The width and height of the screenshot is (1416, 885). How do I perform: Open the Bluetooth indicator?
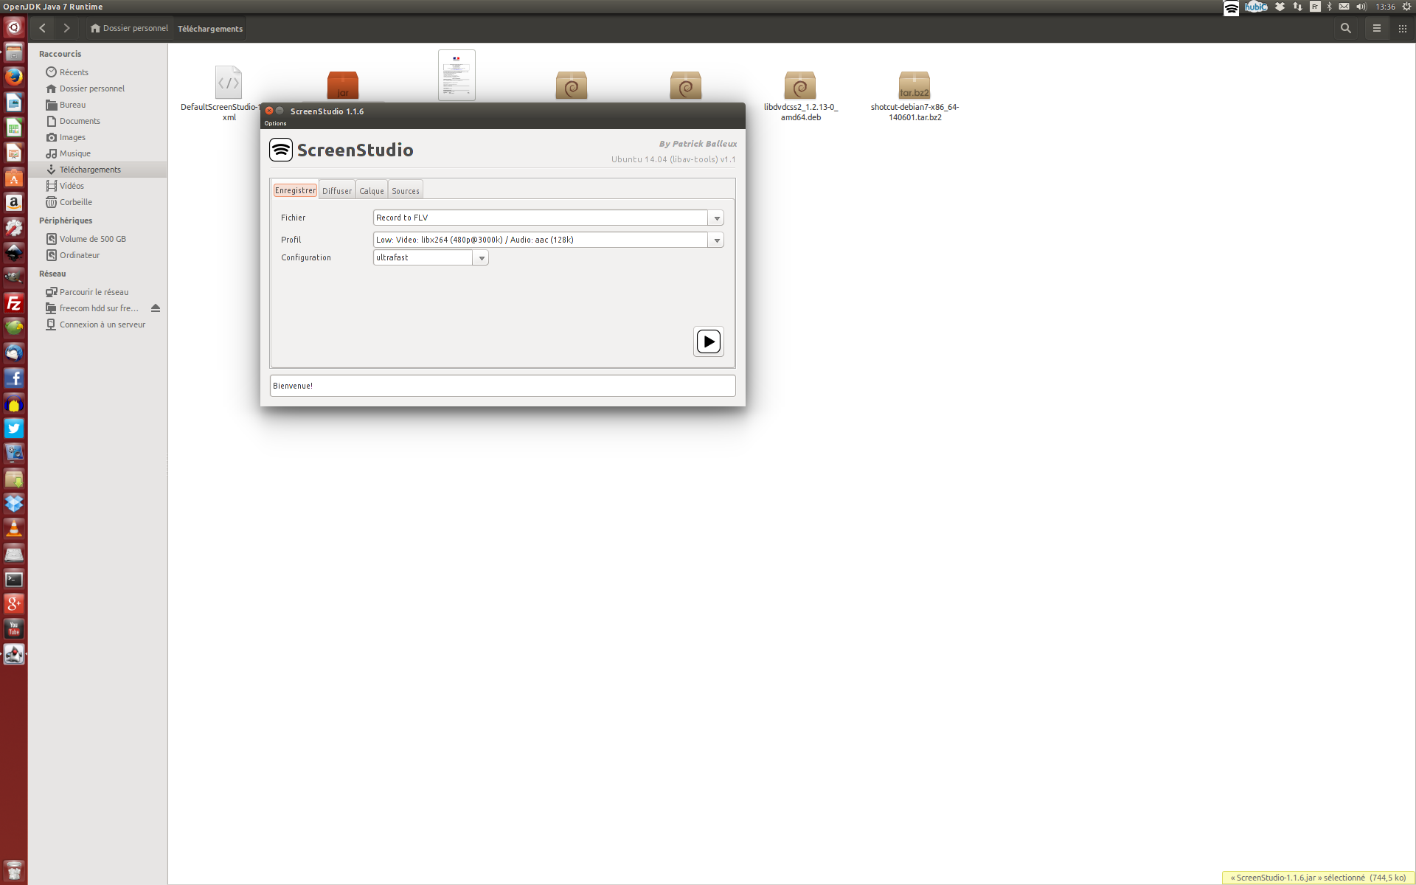pos(1329,7)
